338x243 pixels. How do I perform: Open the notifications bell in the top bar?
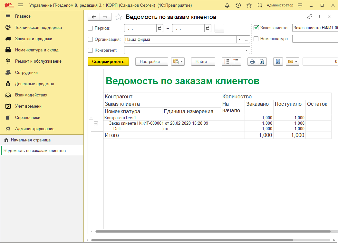click(227, 5)
